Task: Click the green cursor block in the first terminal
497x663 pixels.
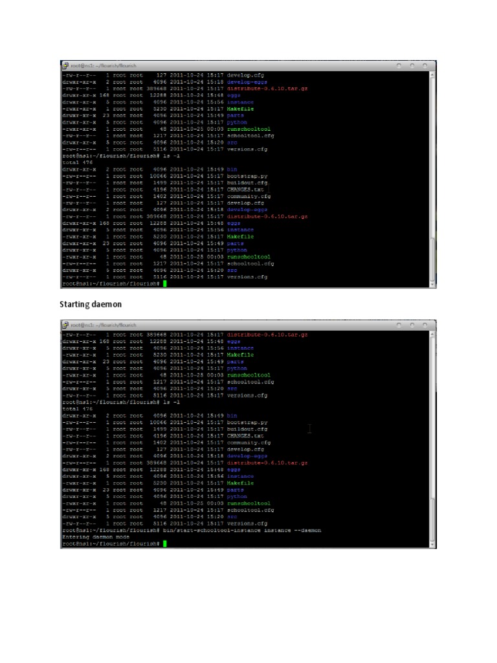Action: pos(165,284)
